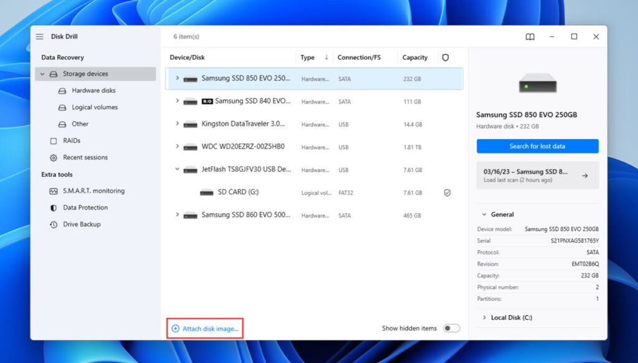Open the S.M.A.R.T. monitoring panel icon
Screen dimensions: 638x363
tap(54, 191)
